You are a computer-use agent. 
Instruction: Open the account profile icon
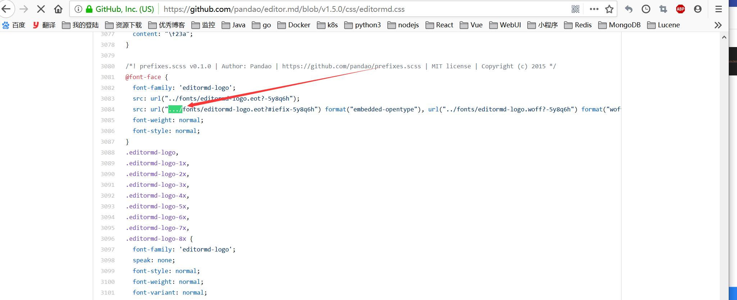coord(698,9)
